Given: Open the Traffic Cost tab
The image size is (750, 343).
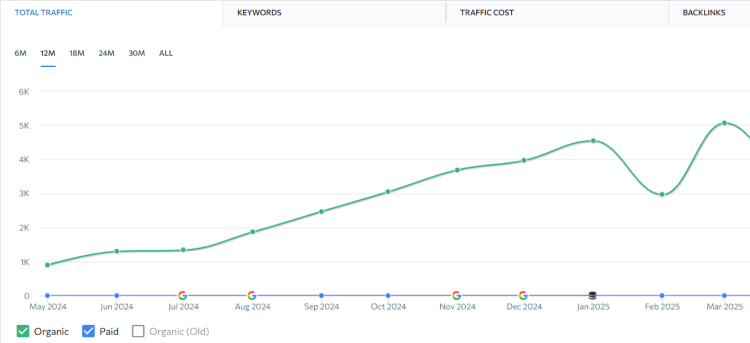Looking at the screenshot, I should tap(487, 13).
